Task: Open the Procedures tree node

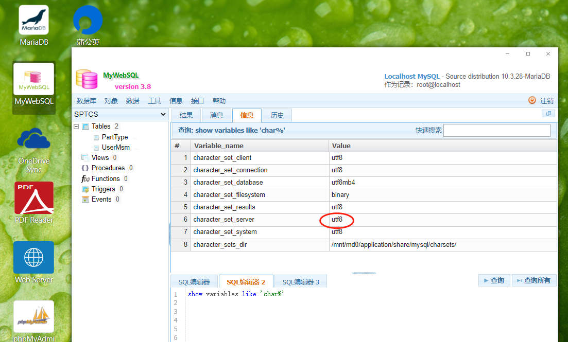Action: coord(108,168)
